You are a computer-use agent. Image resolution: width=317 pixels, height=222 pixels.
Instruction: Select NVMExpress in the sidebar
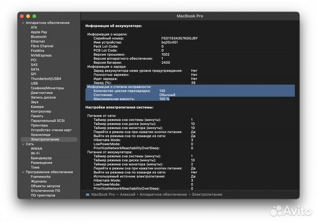tap(41, 55)
